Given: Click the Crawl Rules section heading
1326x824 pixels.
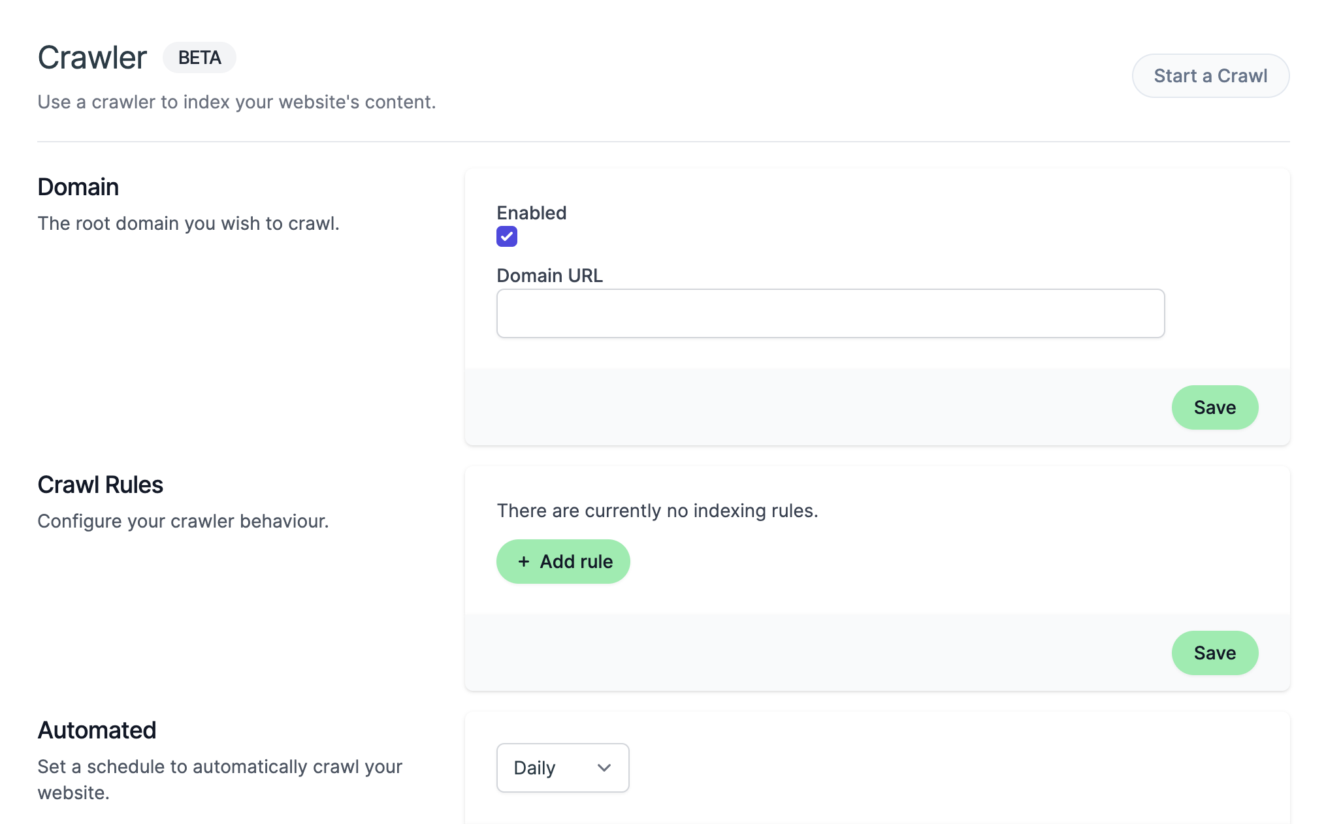Looking at the screenshot, I should click(100, 484).
